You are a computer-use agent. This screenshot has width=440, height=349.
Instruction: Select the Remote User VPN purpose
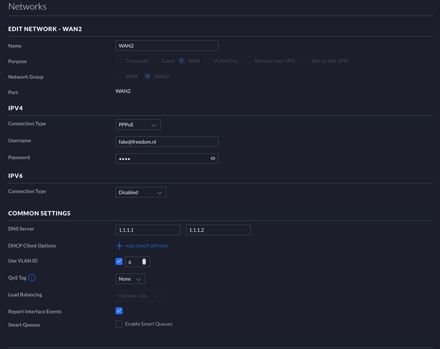tap(248, 61)
